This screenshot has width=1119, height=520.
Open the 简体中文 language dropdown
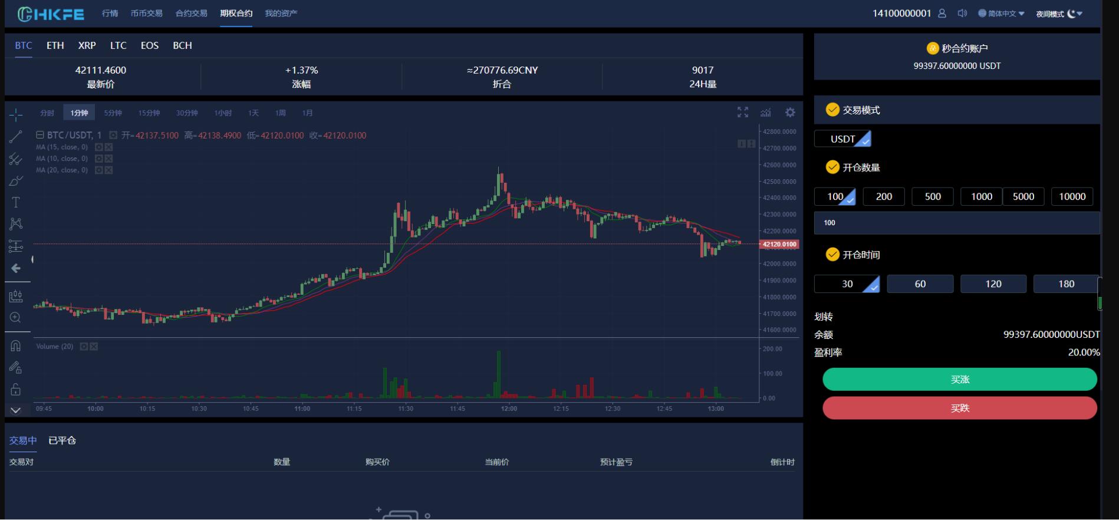coord(1001,14)
